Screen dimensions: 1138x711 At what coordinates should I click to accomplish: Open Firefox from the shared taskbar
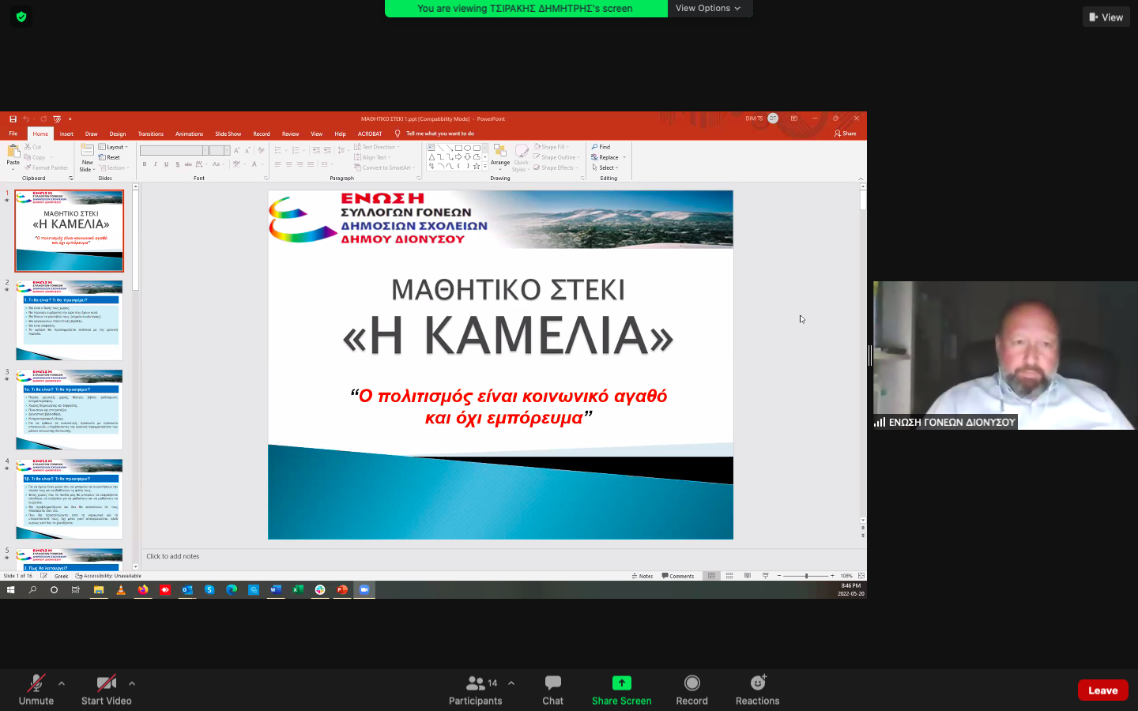pyautogui.click(x=143, y=590)
